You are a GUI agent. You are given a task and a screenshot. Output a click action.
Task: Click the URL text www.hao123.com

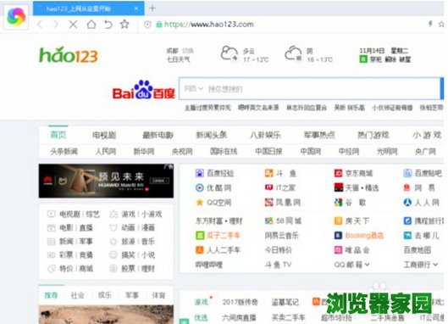[222, 25]
